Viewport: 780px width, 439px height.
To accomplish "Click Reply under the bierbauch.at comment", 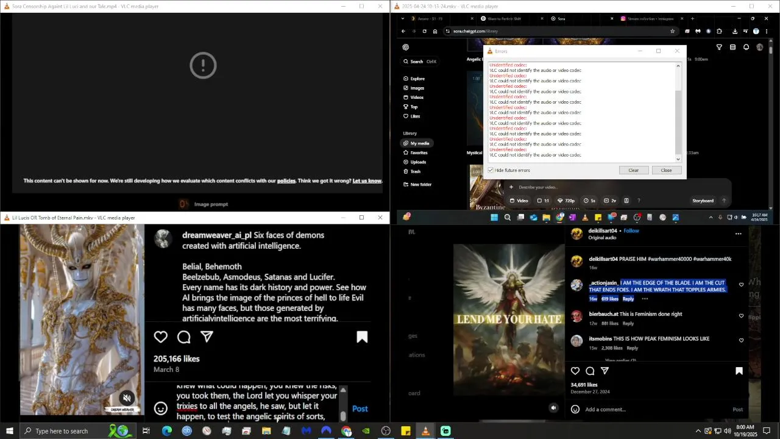I will (628, 324).
